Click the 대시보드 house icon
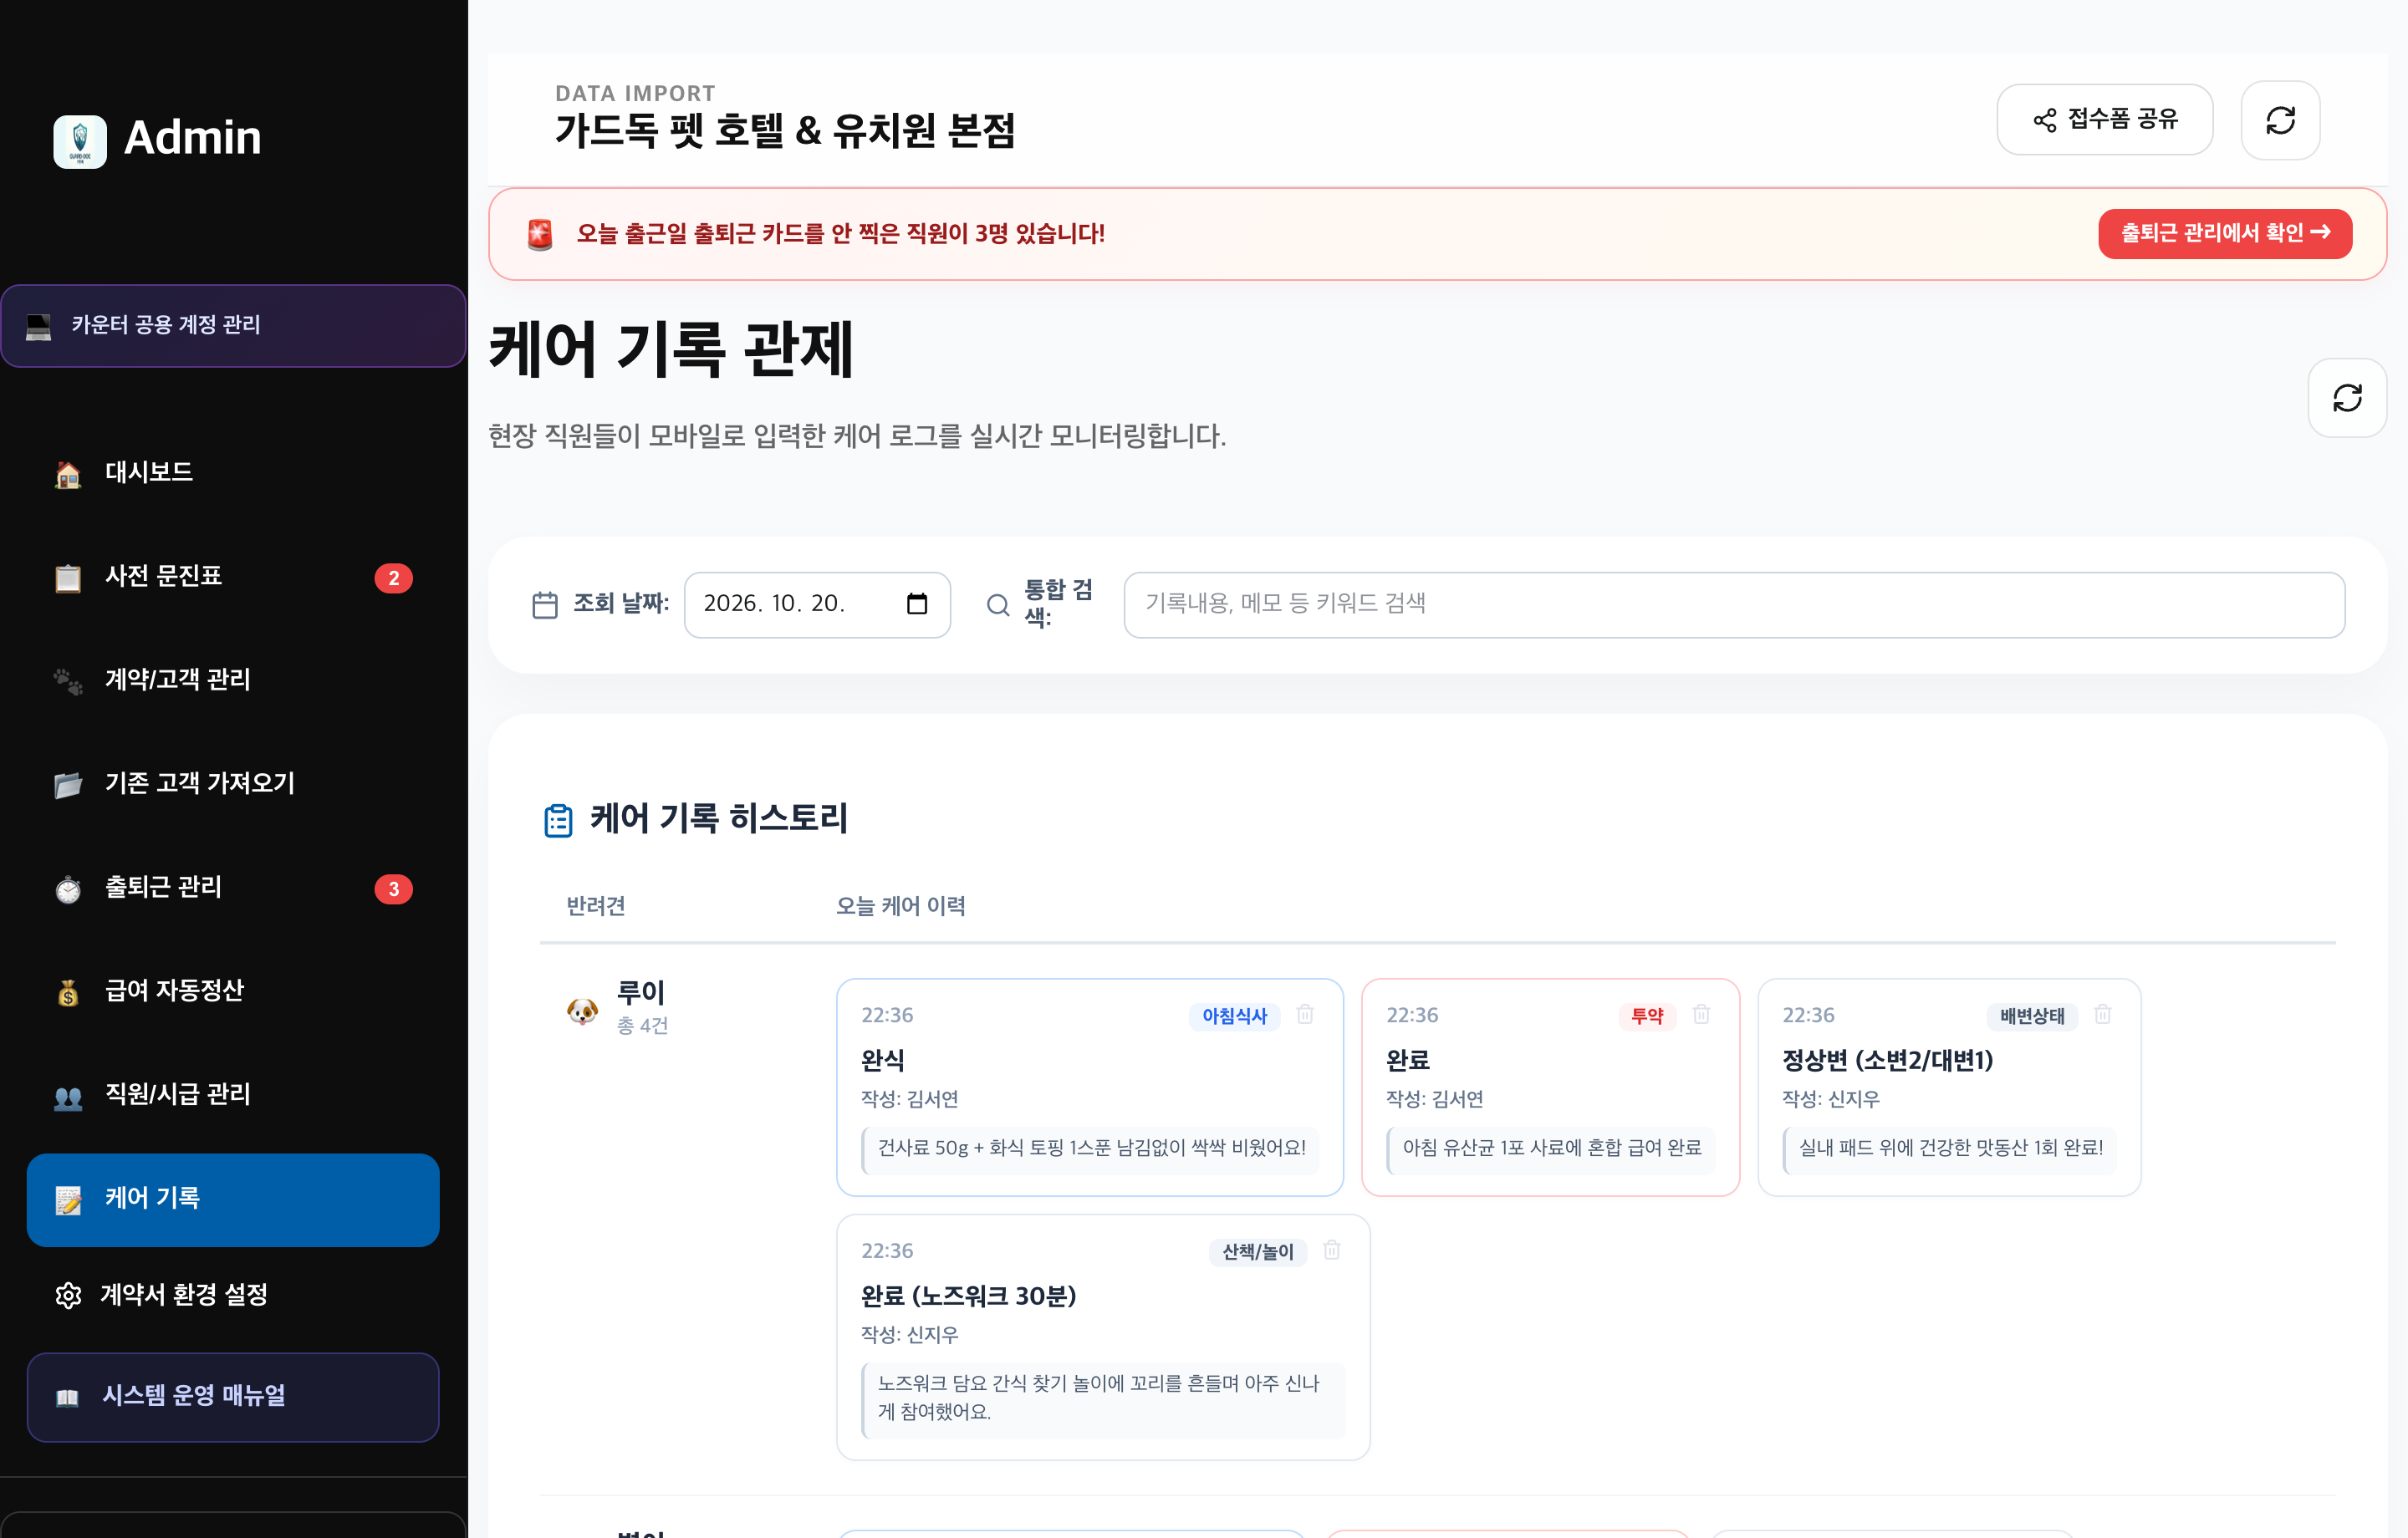The image size is (2408, 1538). [x=68, y=474]
